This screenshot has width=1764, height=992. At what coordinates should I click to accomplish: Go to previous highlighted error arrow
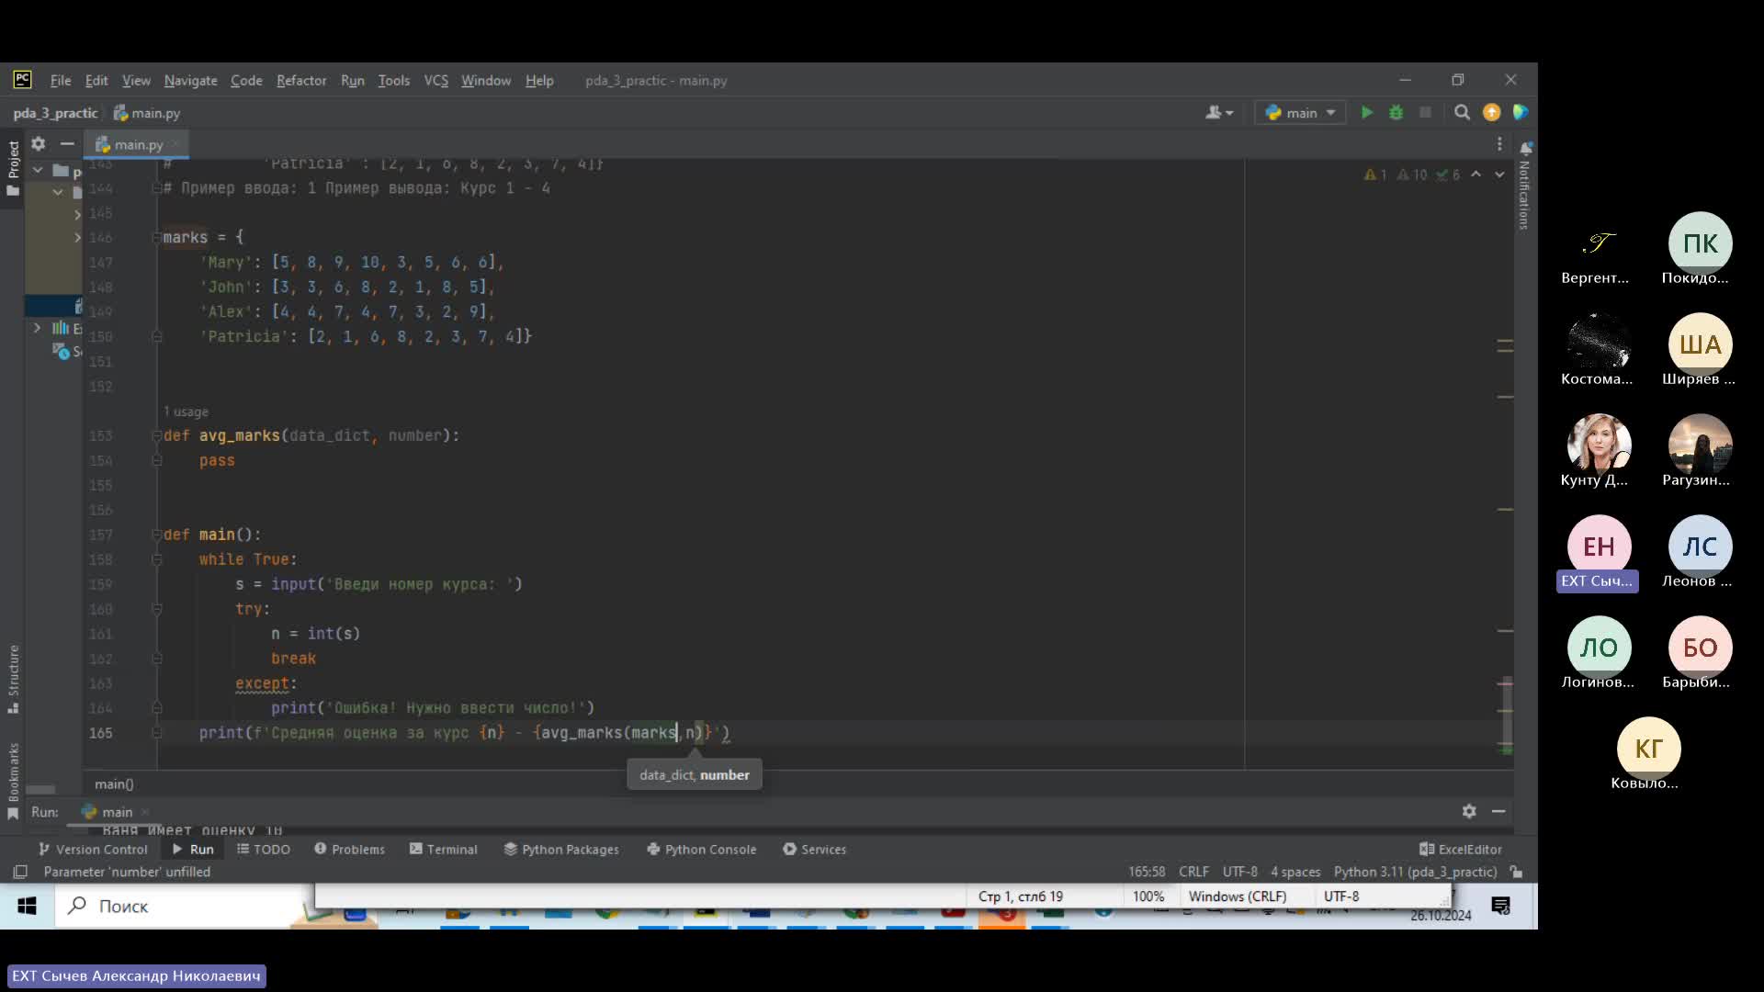point(1476,174)
